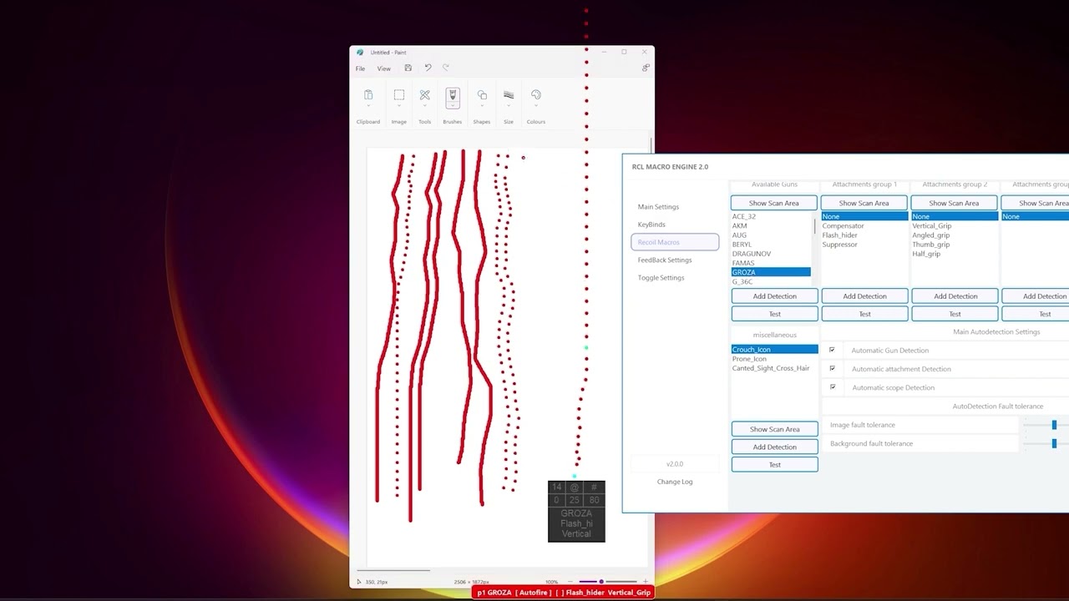The height and width of the screenshot is (601, 1069).
Task: Open the File menu in Paint
Action: coord(360,68)
